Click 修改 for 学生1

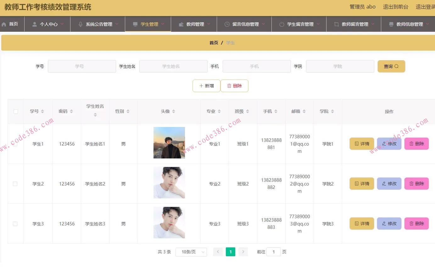[x=389, y=144]
